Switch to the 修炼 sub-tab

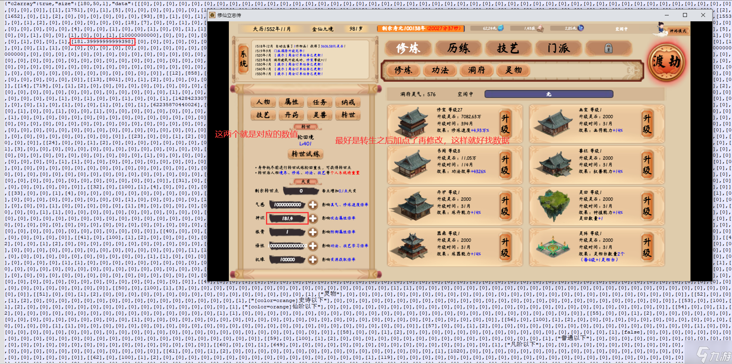tap(403, 70)
